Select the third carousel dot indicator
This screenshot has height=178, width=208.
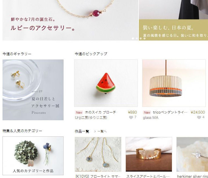point(141,39)
